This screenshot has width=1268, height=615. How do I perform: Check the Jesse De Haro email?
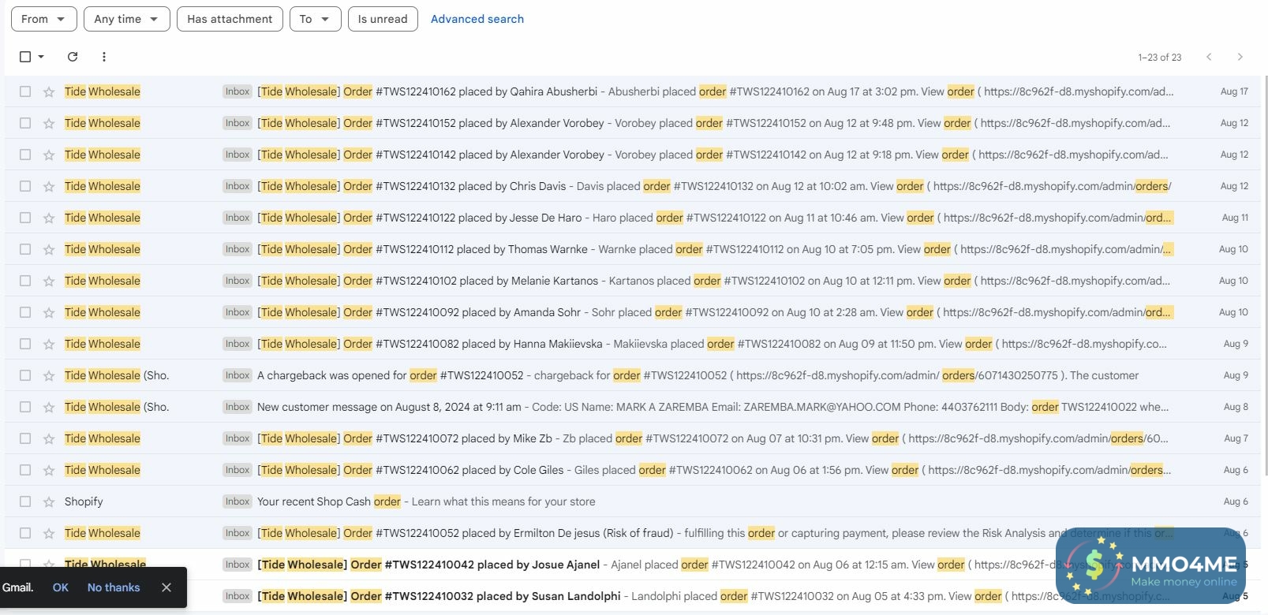[x=25, y=218]
